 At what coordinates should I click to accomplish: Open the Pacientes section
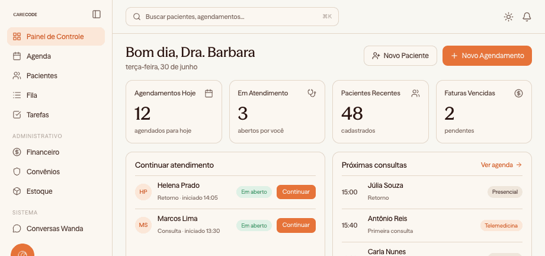point(56,75)
